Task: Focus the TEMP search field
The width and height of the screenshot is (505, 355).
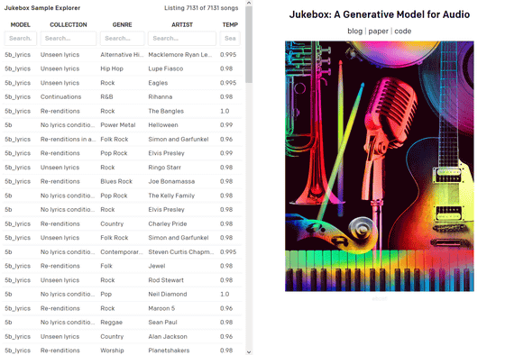Action: tap(230, 39)
